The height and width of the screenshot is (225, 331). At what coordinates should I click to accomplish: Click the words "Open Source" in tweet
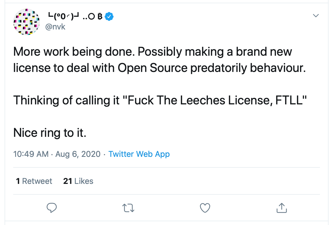point(153,68)
